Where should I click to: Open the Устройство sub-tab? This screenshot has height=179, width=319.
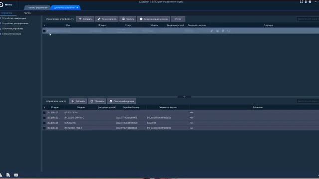point(6,13)
